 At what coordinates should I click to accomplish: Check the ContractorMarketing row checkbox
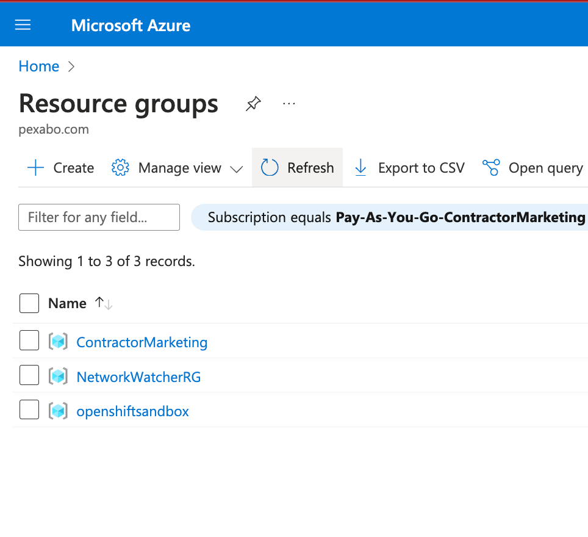tap(29, 341)
